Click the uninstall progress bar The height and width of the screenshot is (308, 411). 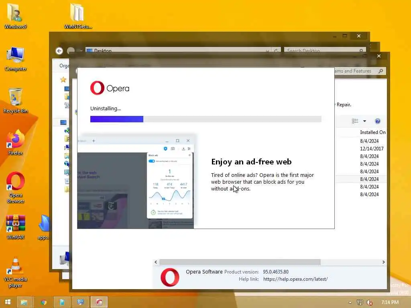206,119
